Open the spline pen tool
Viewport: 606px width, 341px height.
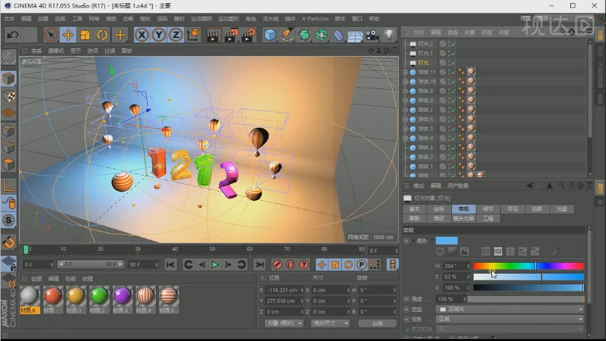click(x=287, y=35)
